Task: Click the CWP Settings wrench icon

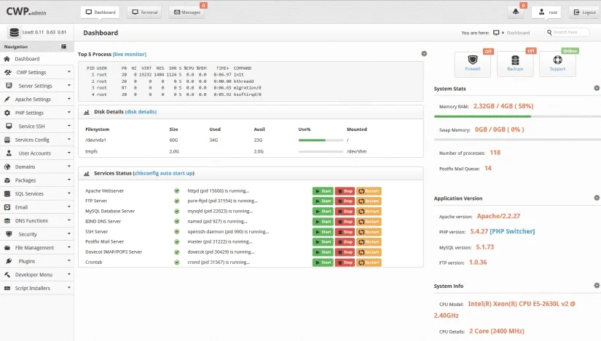Action: coord(8,72)
